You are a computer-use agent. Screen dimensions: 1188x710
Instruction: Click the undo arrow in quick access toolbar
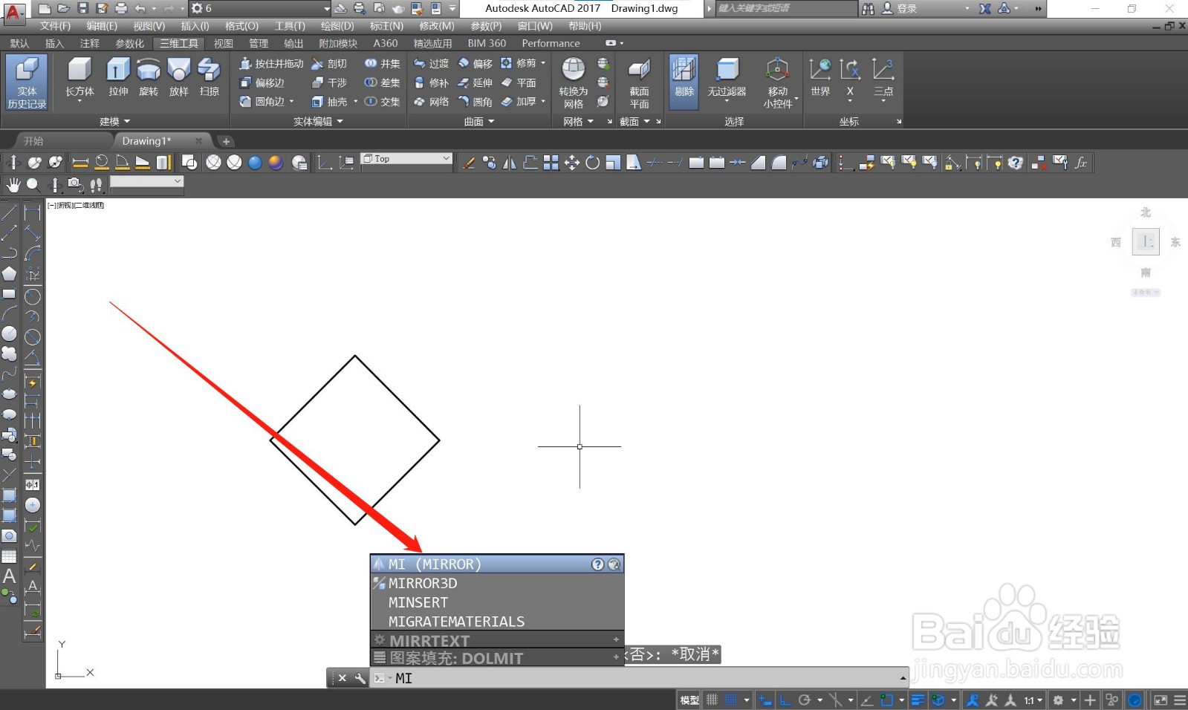coord(140,8)
